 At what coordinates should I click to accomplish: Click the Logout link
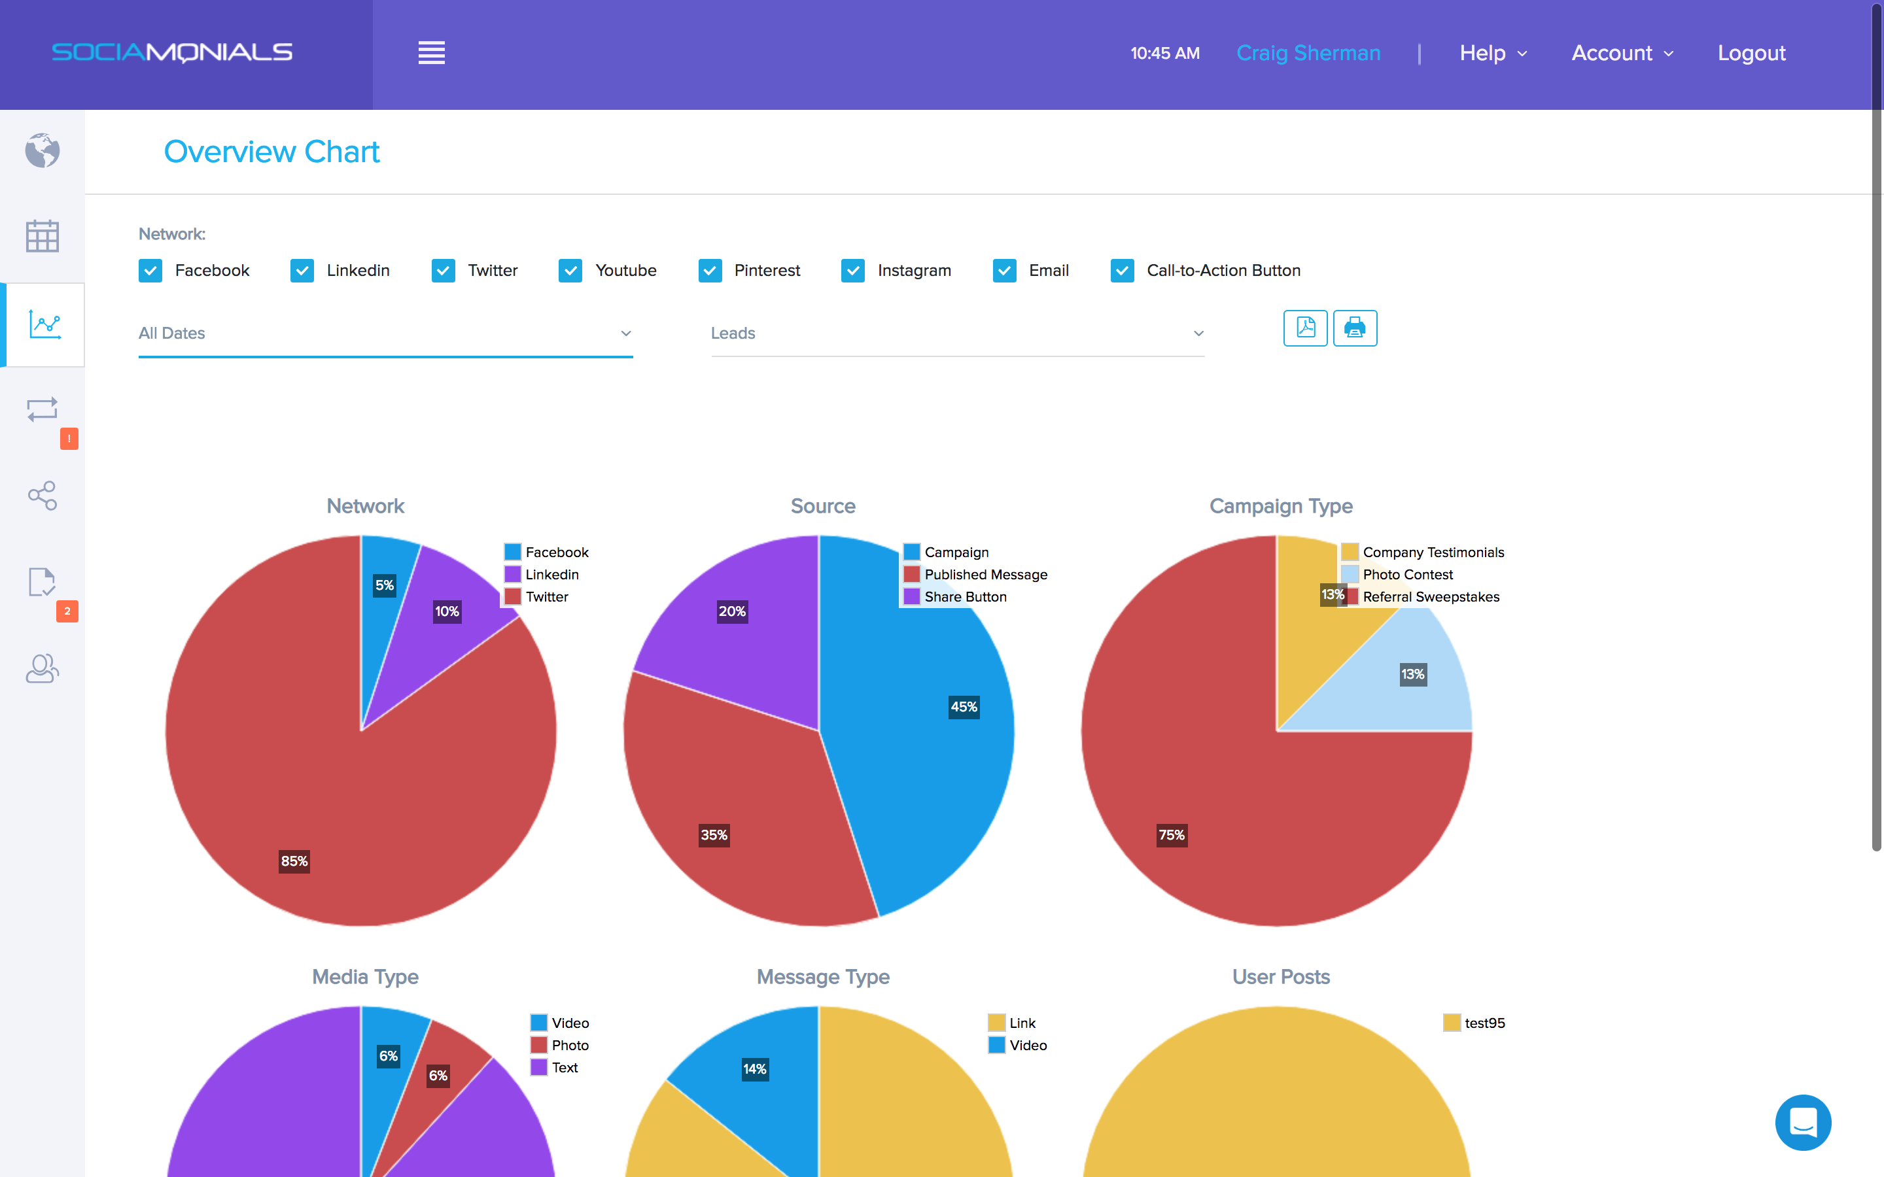1751,53
